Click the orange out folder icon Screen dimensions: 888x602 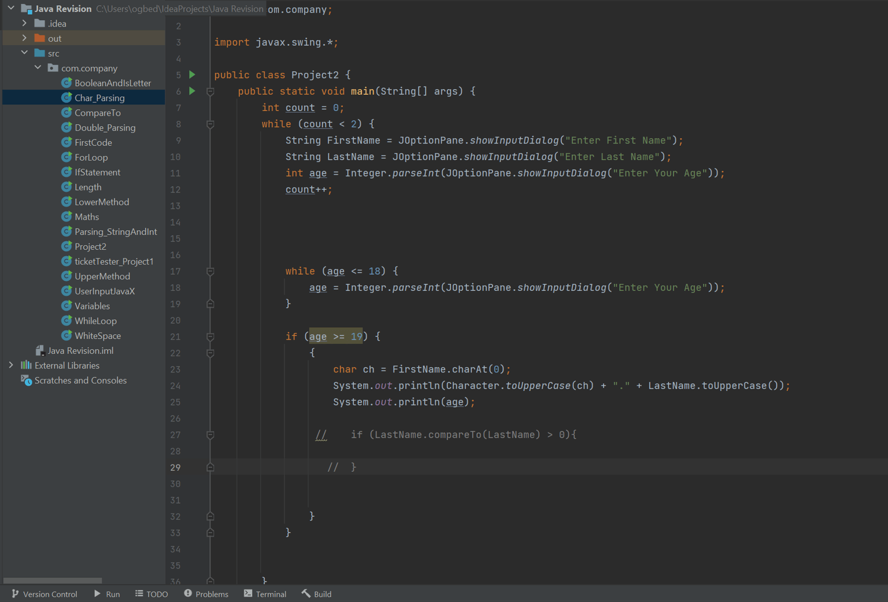[x=39, y=38]
